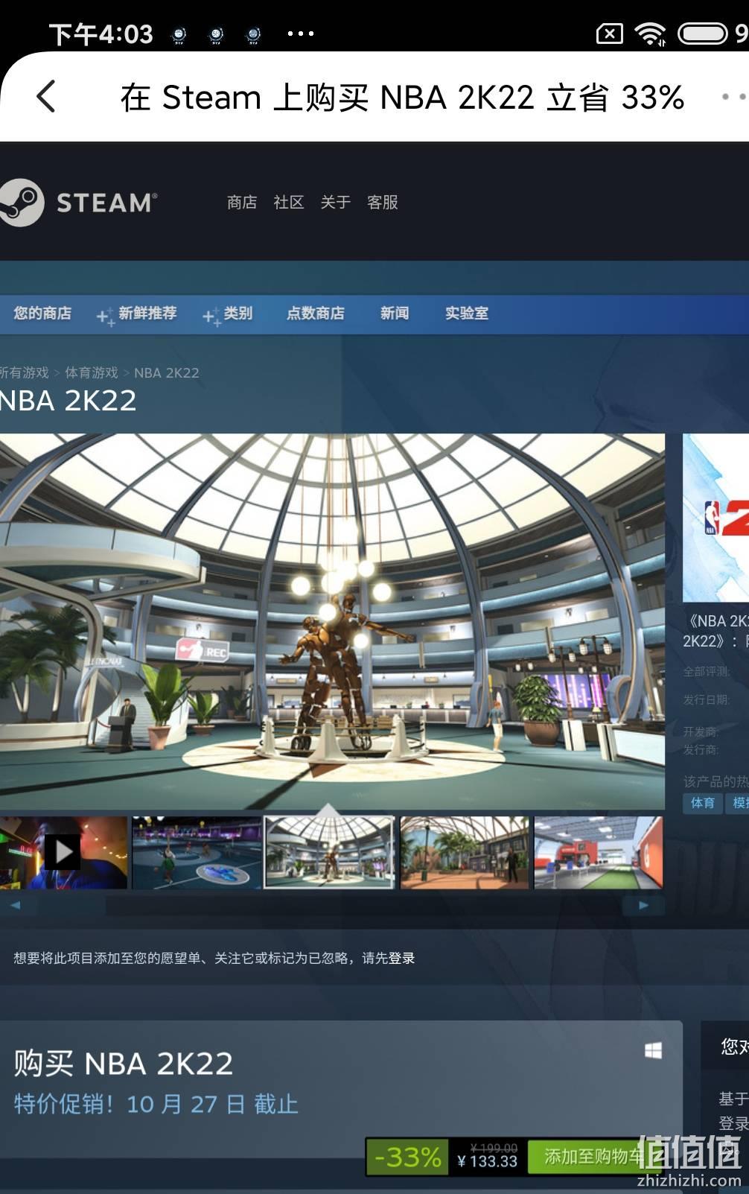
Task: Click the 体育 tag
Action: 702,803
